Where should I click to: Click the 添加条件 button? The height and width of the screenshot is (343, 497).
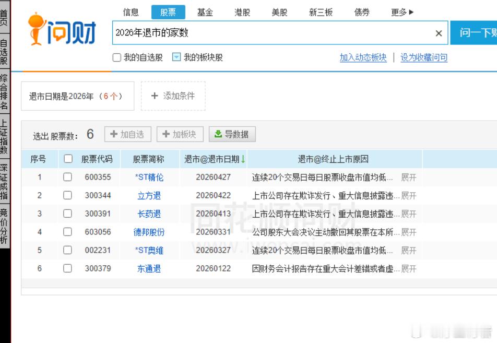tap(173, 96)
